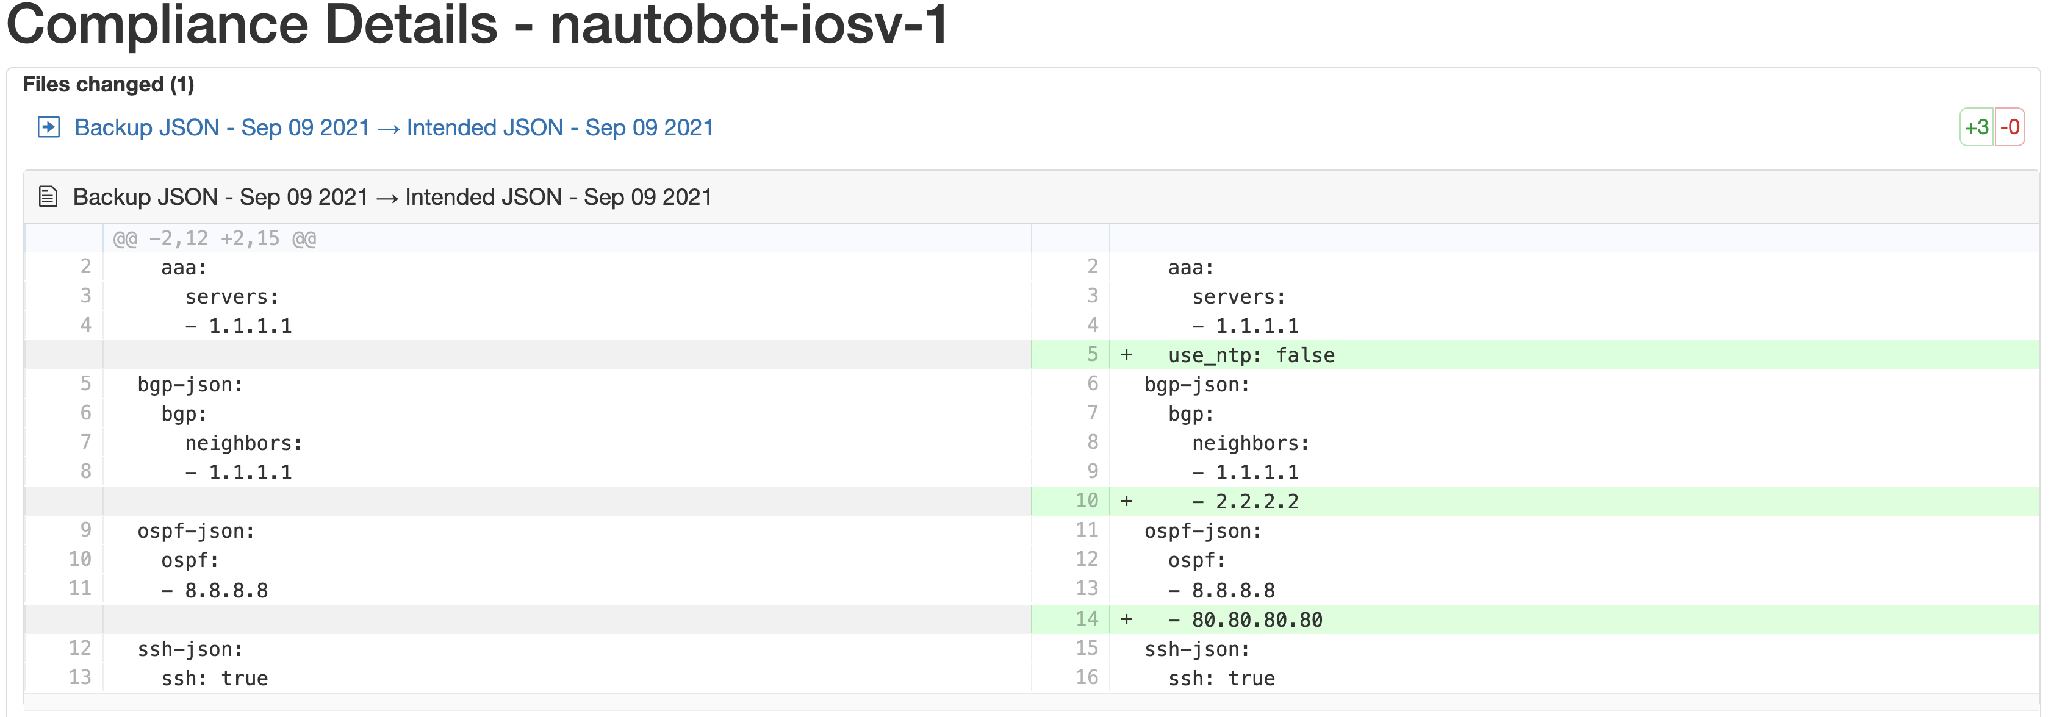
Task: Click the plus marker on right line 10
Action: tap(1126, 501)
